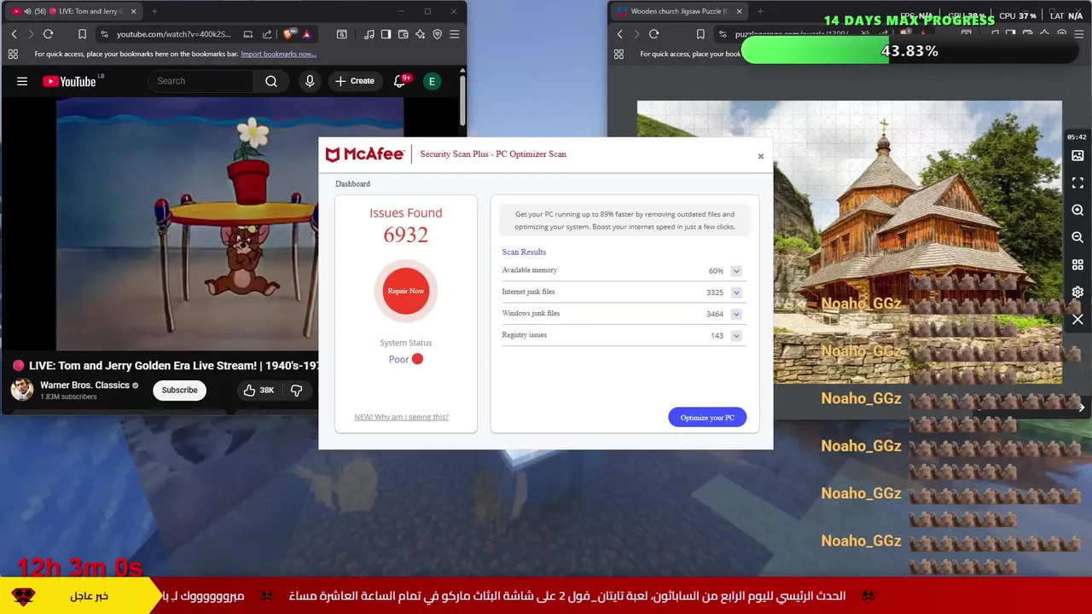Open site settings icon beside youtube.com address
1092x614 pixels.
click(x=104, y=34)
